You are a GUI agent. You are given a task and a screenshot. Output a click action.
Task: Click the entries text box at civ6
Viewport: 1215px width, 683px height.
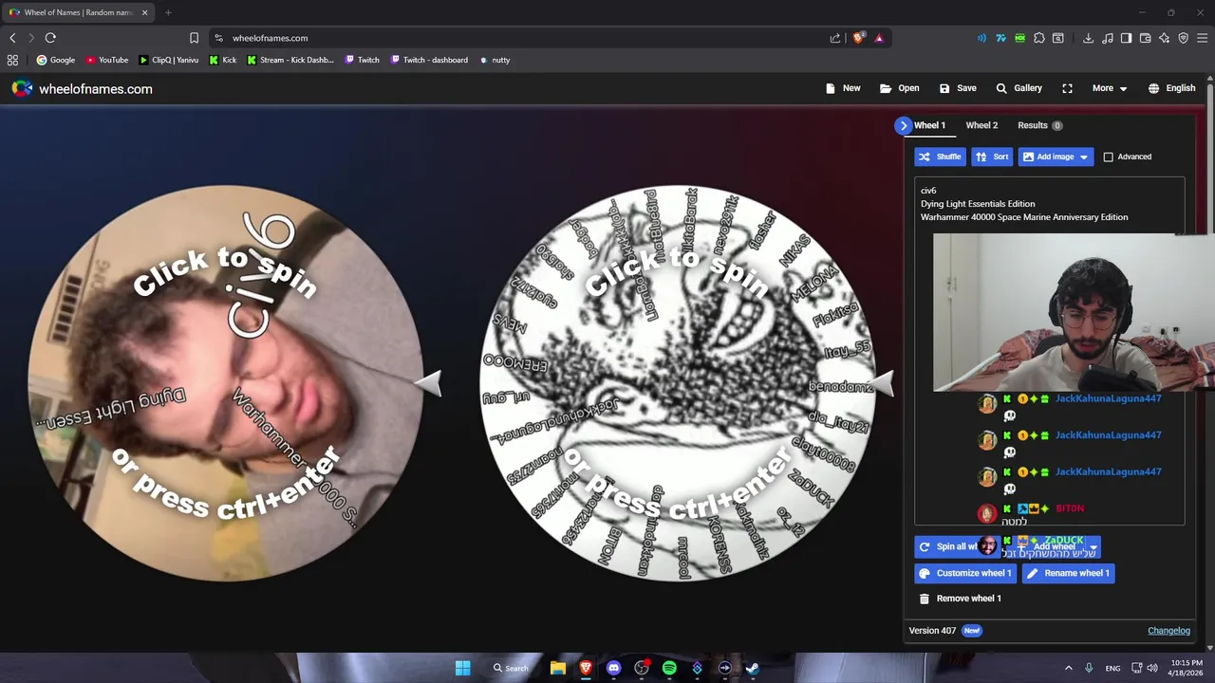(928, 191)
